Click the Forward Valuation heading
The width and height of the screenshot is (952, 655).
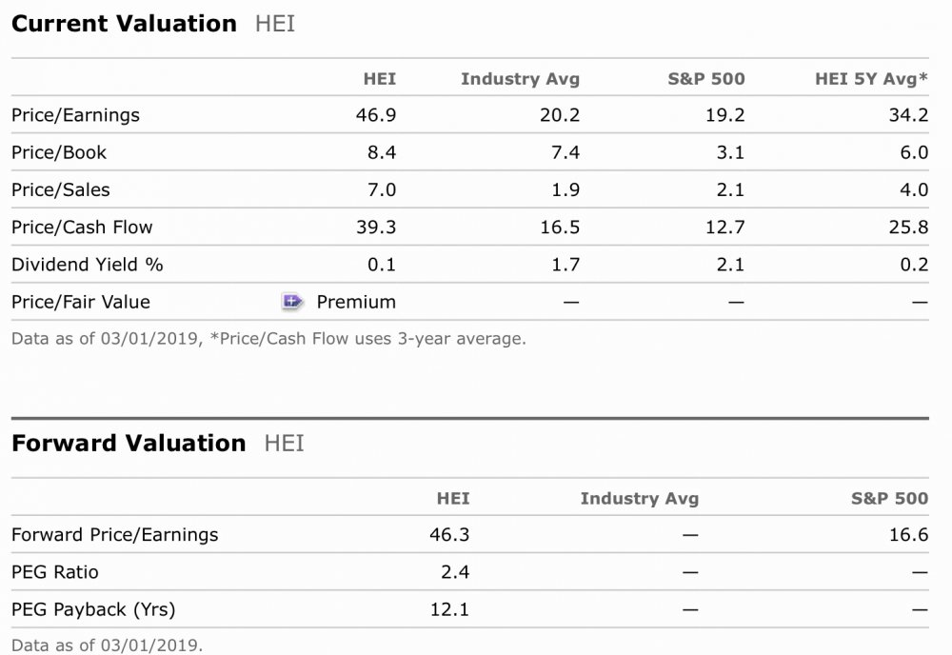[x=129, y=444]
